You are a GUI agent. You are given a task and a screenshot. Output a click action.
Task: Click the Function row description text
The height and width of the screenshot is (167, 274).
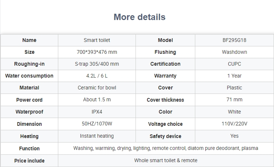166,148
